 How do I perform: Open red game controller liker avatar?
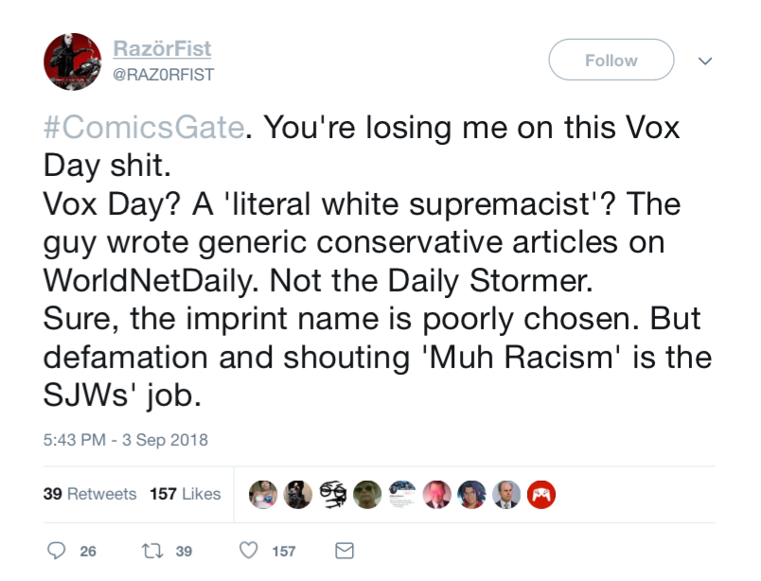point(541,495)
